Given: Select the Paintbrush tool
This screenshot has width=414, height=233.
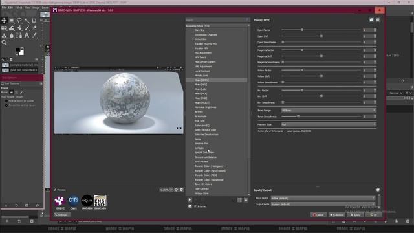Looking at the screenshot, I should click(x=27, y=28).
